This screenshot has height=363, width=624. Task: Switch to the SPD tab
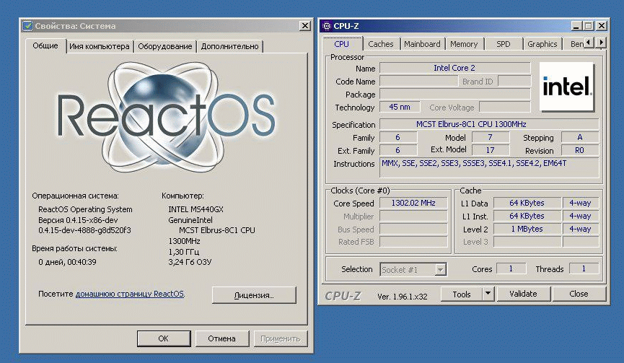503,44
